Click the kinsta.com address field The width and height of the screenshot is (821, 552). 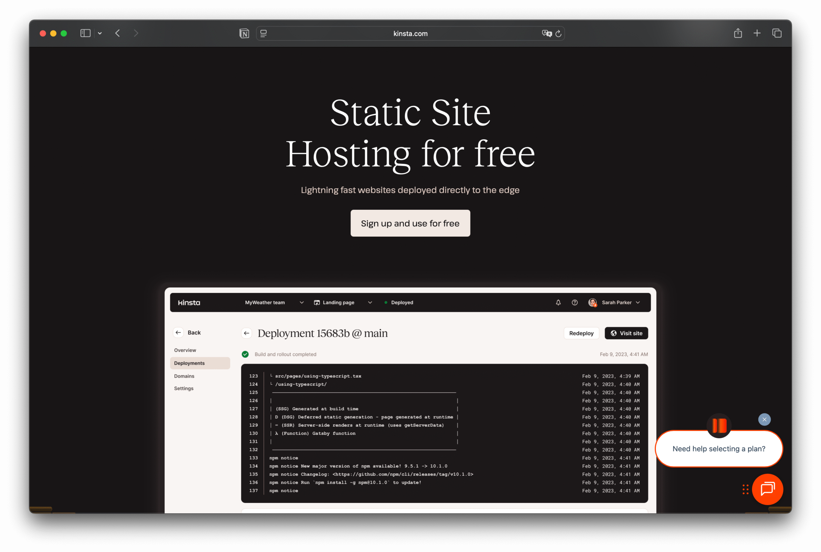(410, 33)
